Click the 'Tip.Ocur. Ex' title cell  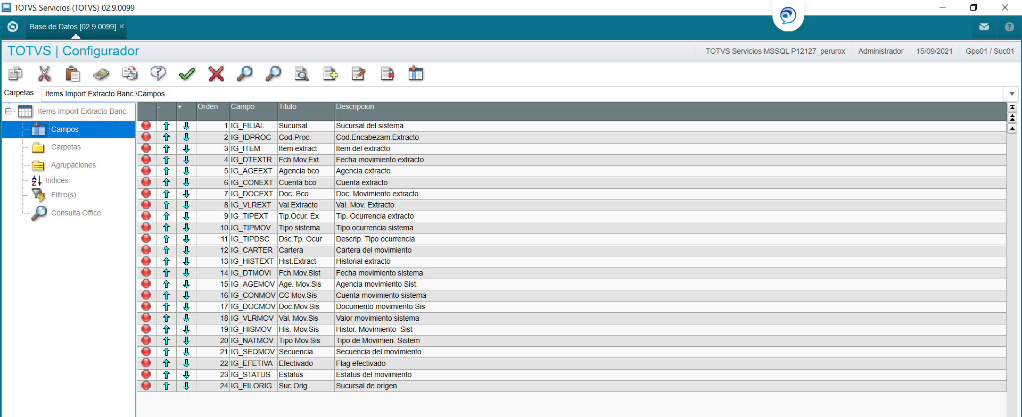pyautogui.click(x=306, y=216)
